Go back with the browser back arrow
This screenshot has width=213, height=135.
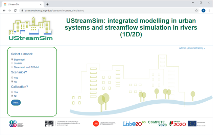click(x=4, y=10)
